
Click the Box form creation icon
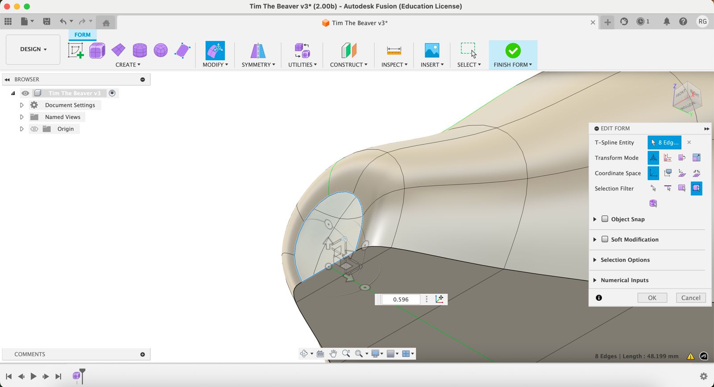[97, 50]
